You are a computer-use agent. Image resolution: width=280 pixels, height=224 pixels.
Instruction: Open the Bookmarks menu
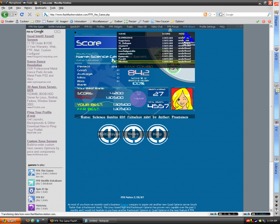tap(41, 8)
